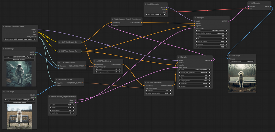The image size is (275, 132).
Task: Click stage_b output socket on StableCascade_EmptyLatentImage
Action: point(75,102)
